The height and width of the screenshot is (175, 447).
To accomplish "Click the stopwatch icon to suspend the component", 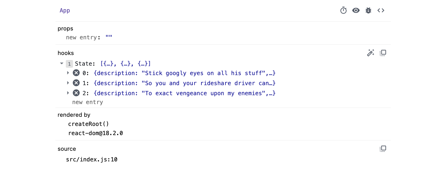I will pyautogui.click(x=343, y=10).
